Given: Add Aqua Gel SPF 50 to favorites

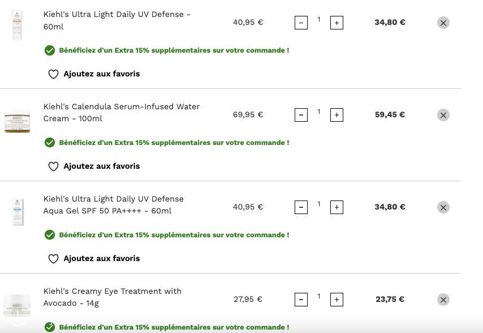Looking at the screenshot, I should [x=94, y=258].
